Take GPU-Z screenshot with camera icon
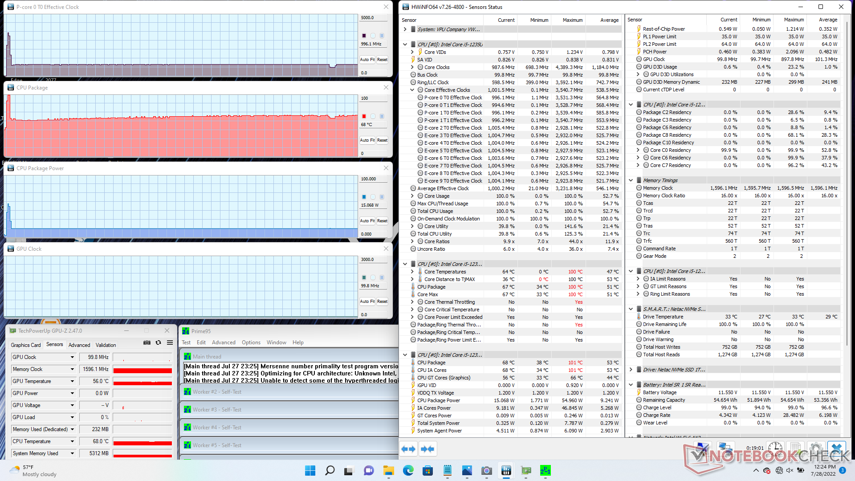 coord(147,342)
